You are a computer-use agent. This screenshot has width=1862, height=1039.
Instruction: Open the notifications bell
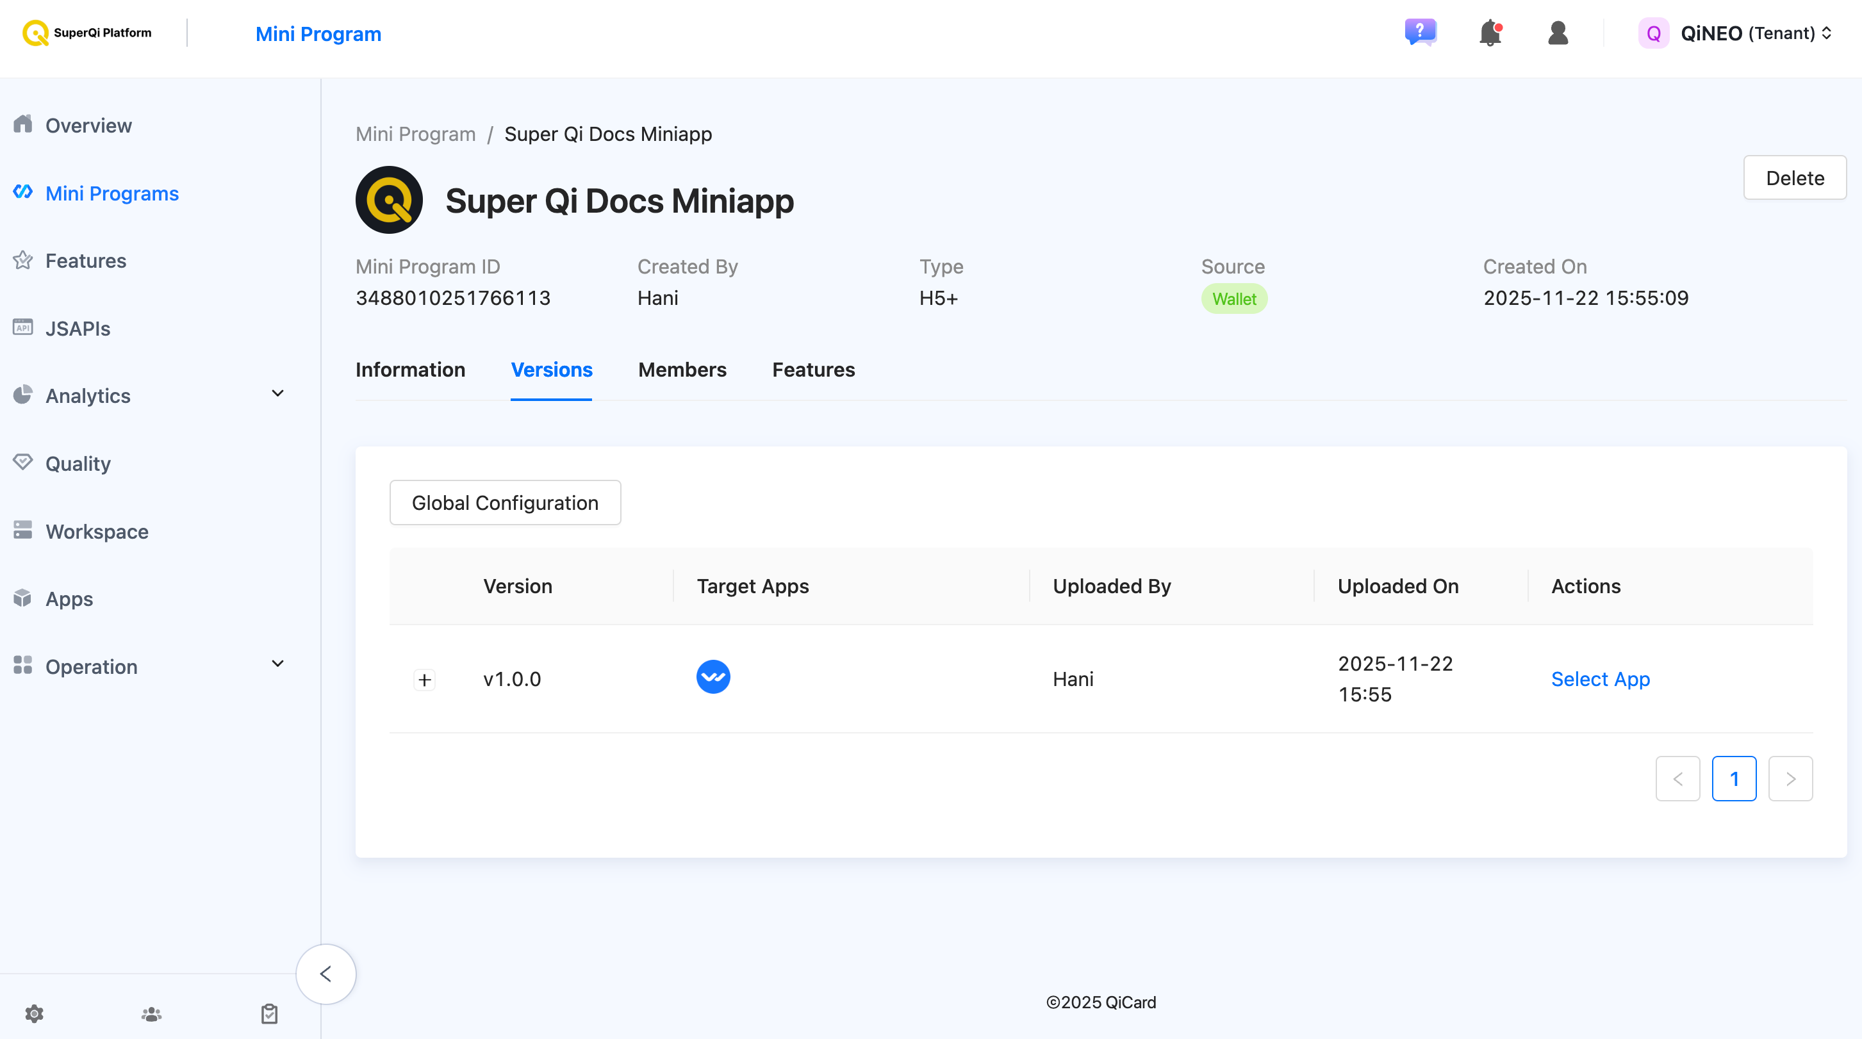[1490, 33]
